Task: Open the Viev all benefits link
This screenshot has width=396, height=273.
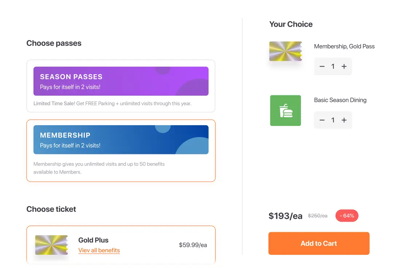Action: click(99, 250)
